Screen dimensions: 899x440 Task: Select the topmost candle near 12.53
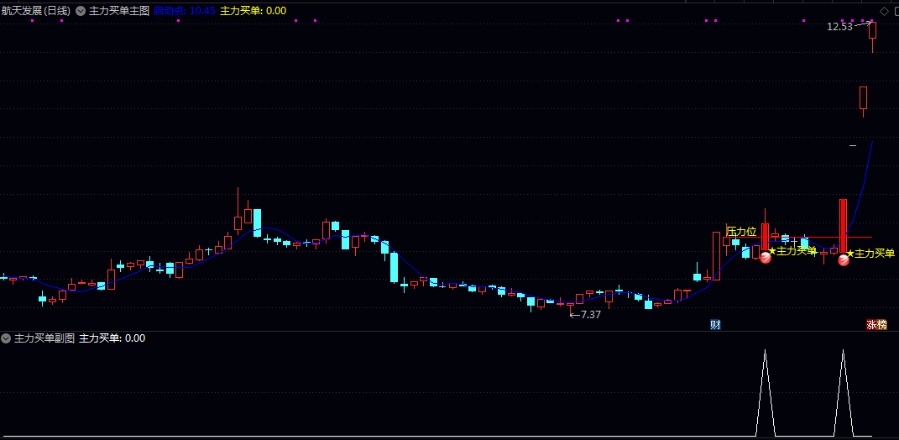point(873,35)
